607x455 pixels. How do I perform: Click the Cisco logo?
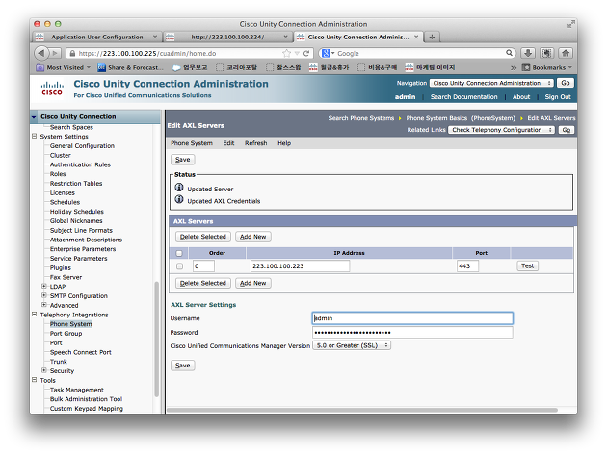pos(52,88)
